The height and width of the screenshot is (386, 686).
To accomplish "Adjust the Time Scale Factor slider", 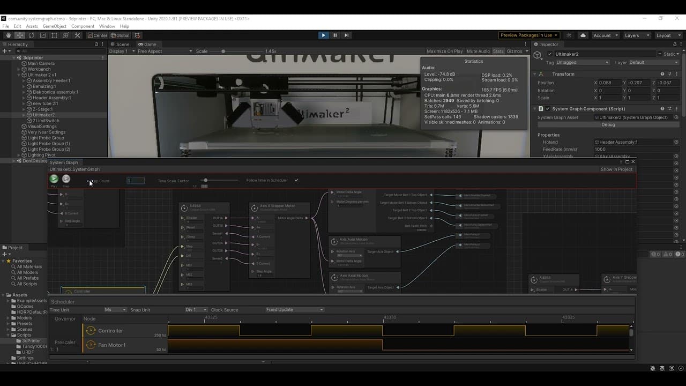I will pos(220,180).
